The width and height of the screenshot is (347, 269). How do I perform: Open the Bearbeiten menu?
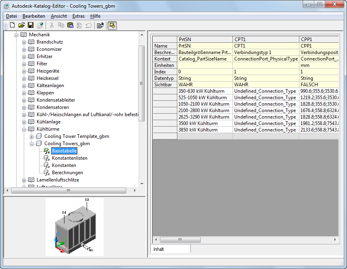33,16
